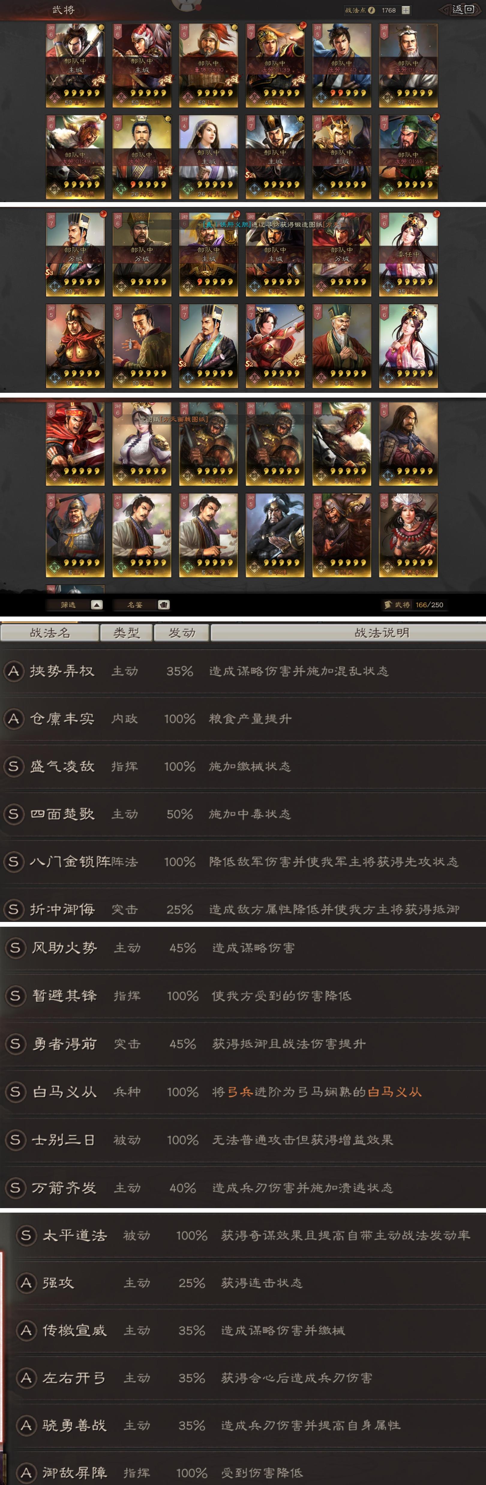Screen dimensions: 486x1485
Task: Select the first general card in top row
Action: [75, 65]
